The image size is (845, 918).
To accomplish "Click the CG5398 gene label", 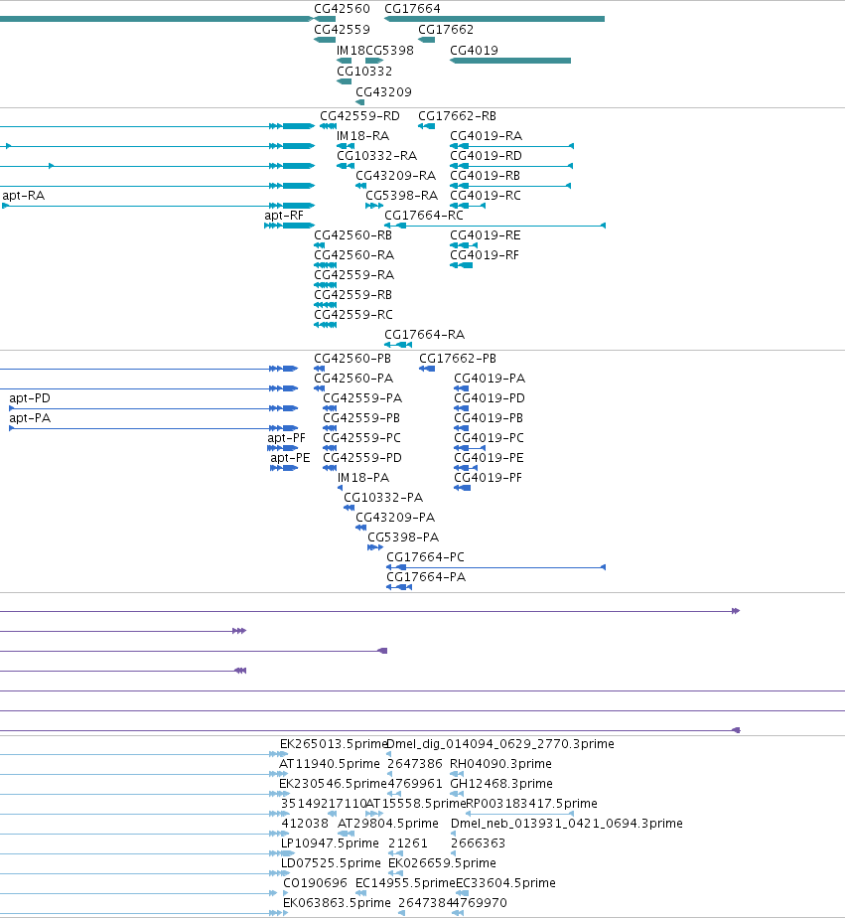I will coord(389,51).
